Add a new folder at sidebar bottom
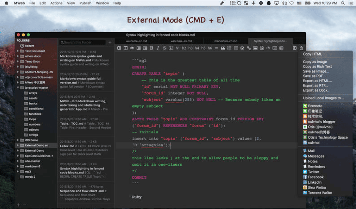The width and height of the screenshot is (356, 209). (18, 205)
